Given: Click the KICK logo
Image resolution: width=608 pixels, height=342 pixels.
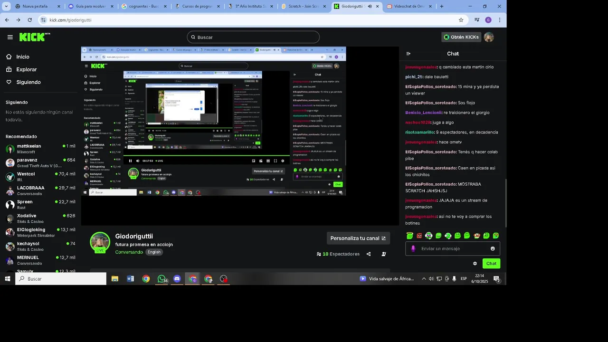Looking at the screenshot, I should pyautogui.click(x=35, y=37).
